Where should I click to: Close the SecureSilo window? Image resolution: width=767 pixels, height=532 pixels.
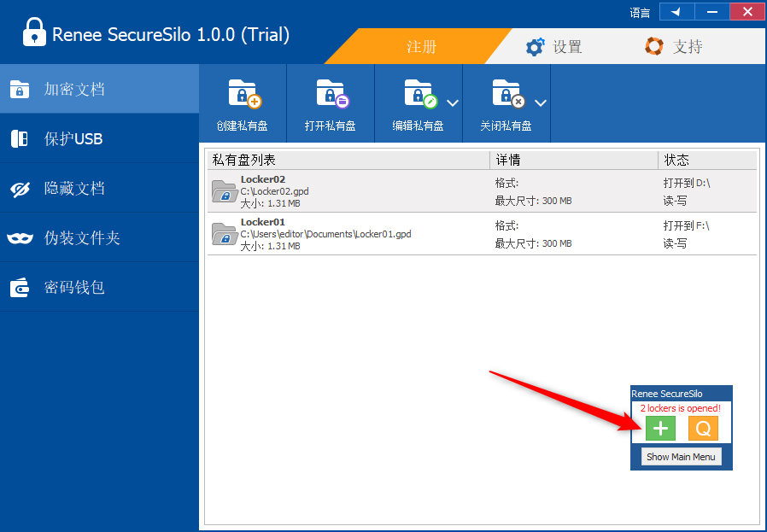pos(747,12)
